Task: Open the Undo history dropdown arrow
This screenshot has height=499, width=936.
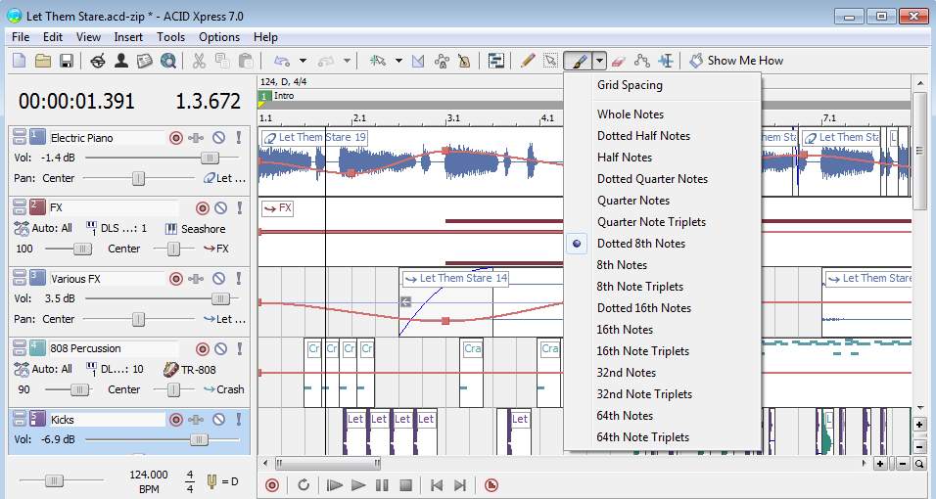Action: [x=303, y=61]
